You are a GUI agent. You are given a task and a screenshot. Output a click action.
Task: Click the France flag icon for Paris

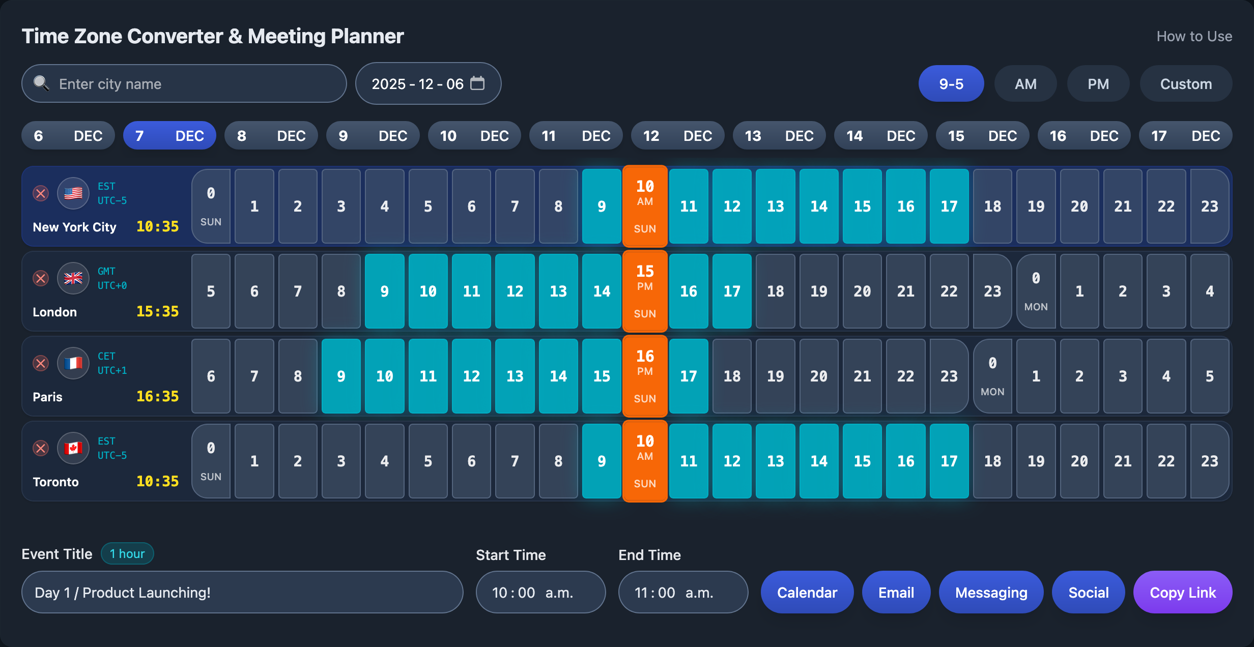[73, 363]
